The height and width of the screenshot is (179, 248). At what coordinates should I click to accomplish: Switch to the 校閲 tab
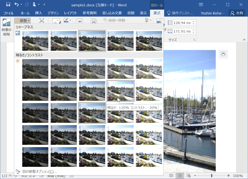click(x=131, y=13)
